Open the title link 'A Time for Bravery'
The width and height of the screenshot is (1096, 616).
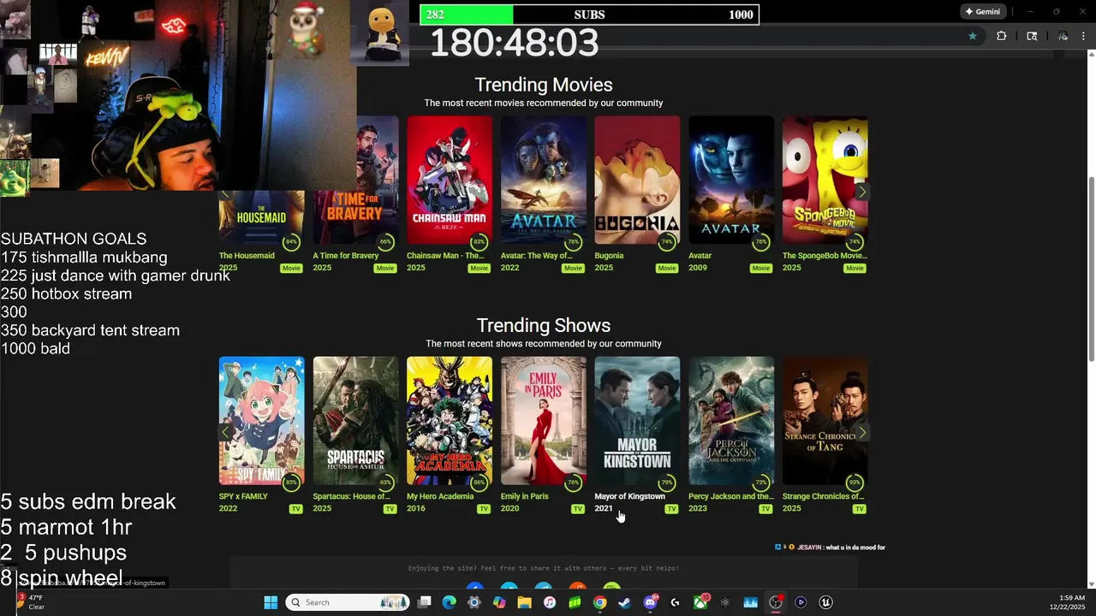(x=345, y=256)
